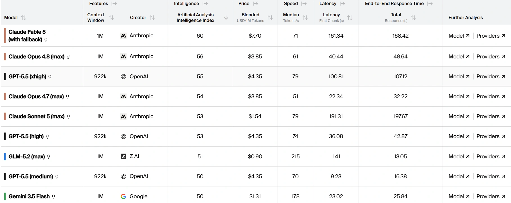
Task: Open Model link for GPT-5.5 (medium)
Action: 459,176
